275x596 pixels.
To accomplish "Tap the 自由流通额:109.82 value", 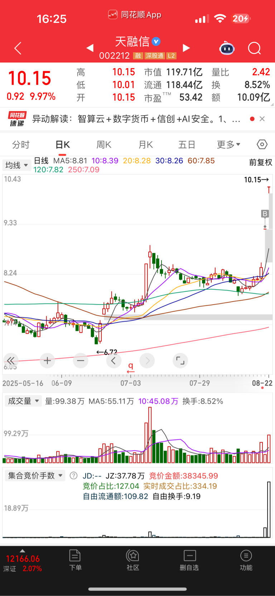I will coord(115,496).
